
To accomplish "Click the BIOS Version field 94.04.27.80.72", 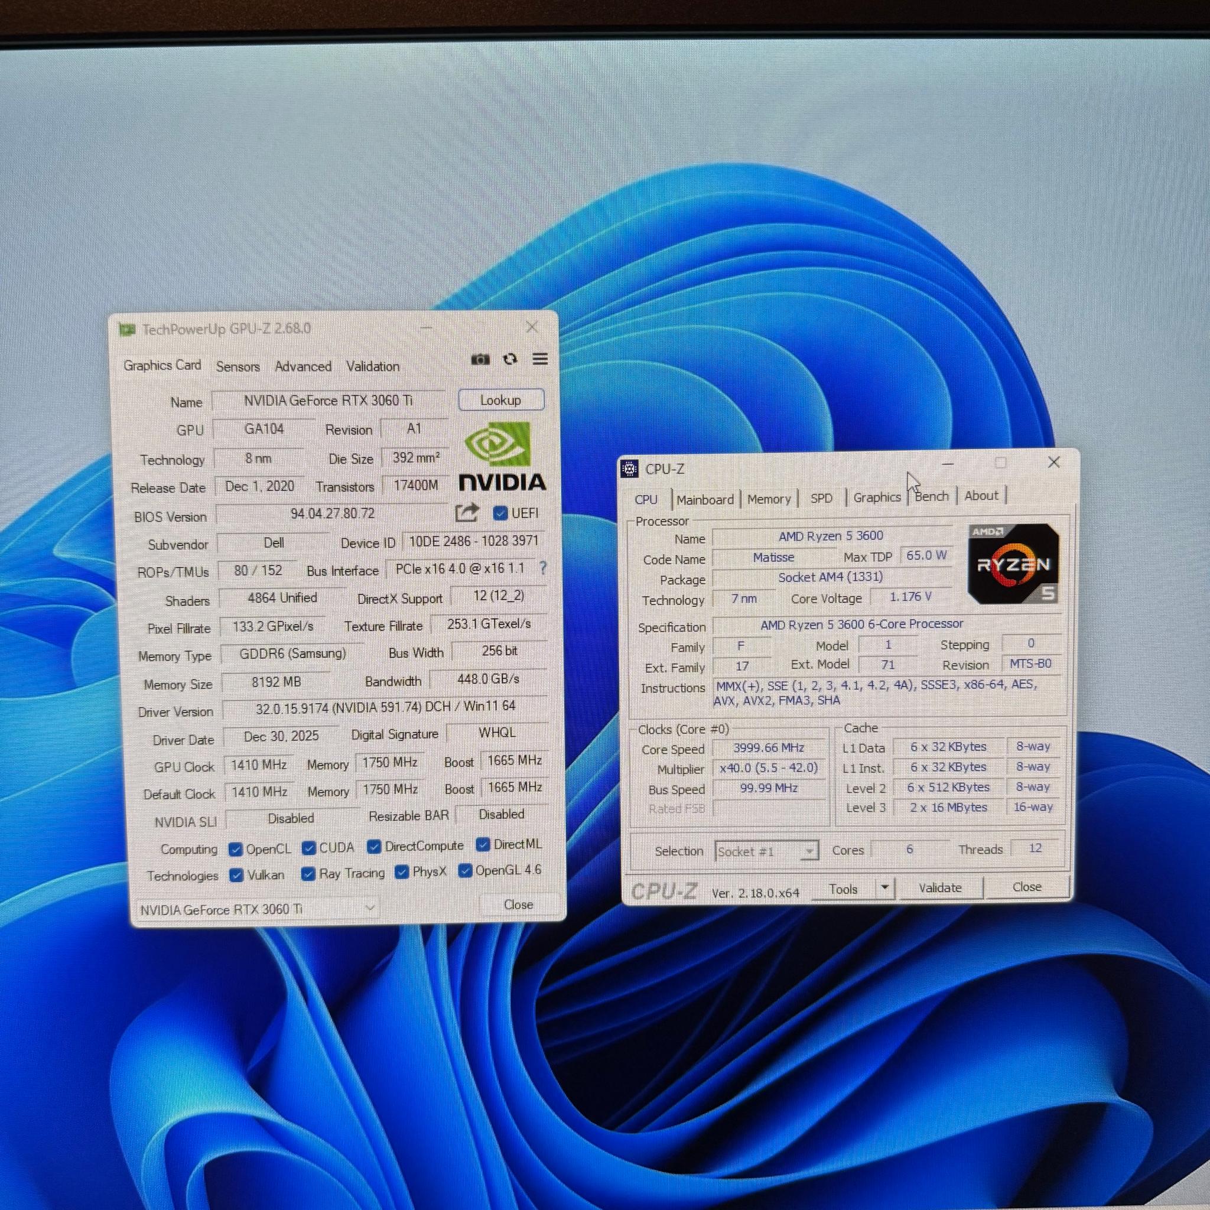I will pyautogui.click(x=333, y=514).
